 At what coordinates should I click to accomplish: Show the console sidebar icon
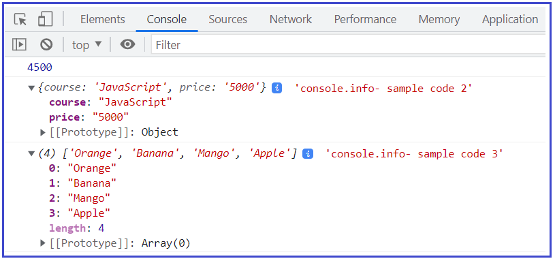tap(19, 44)
